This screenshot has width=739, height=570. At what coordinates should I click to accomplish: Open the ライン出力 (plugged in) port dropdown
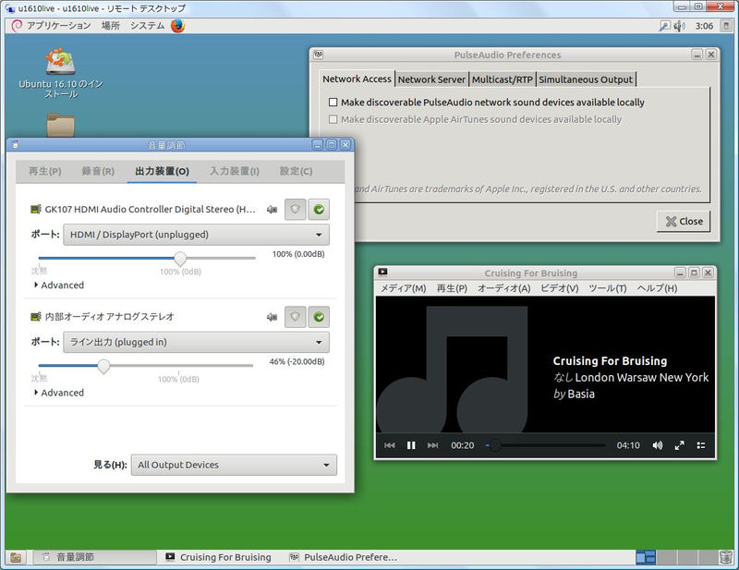point(196,343)
